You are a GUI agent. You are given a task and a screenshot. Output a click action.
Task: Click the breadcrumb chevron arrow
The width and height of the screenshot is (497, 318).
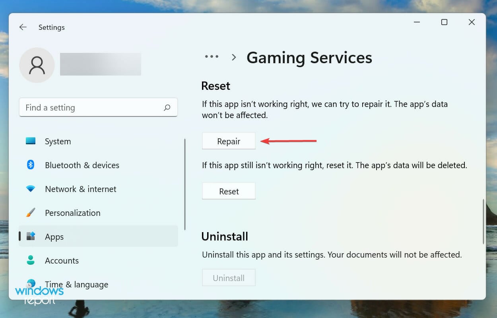click(234, 57)
